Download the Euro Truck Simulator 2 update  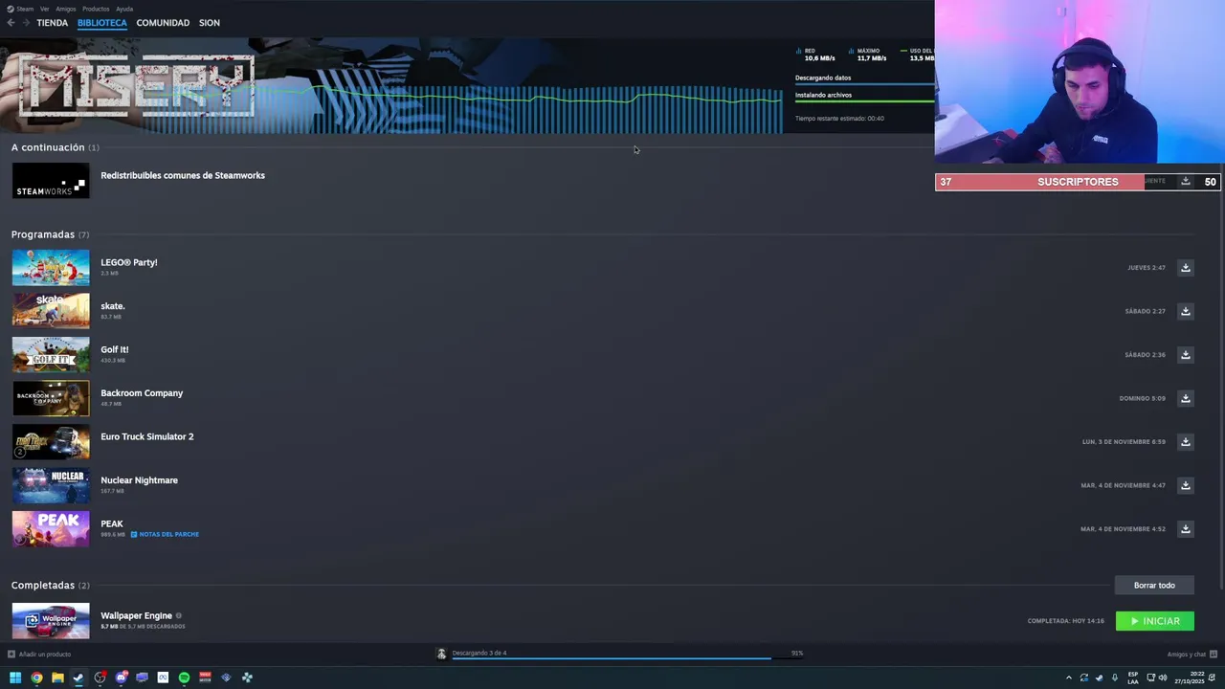pos(1185,442)
